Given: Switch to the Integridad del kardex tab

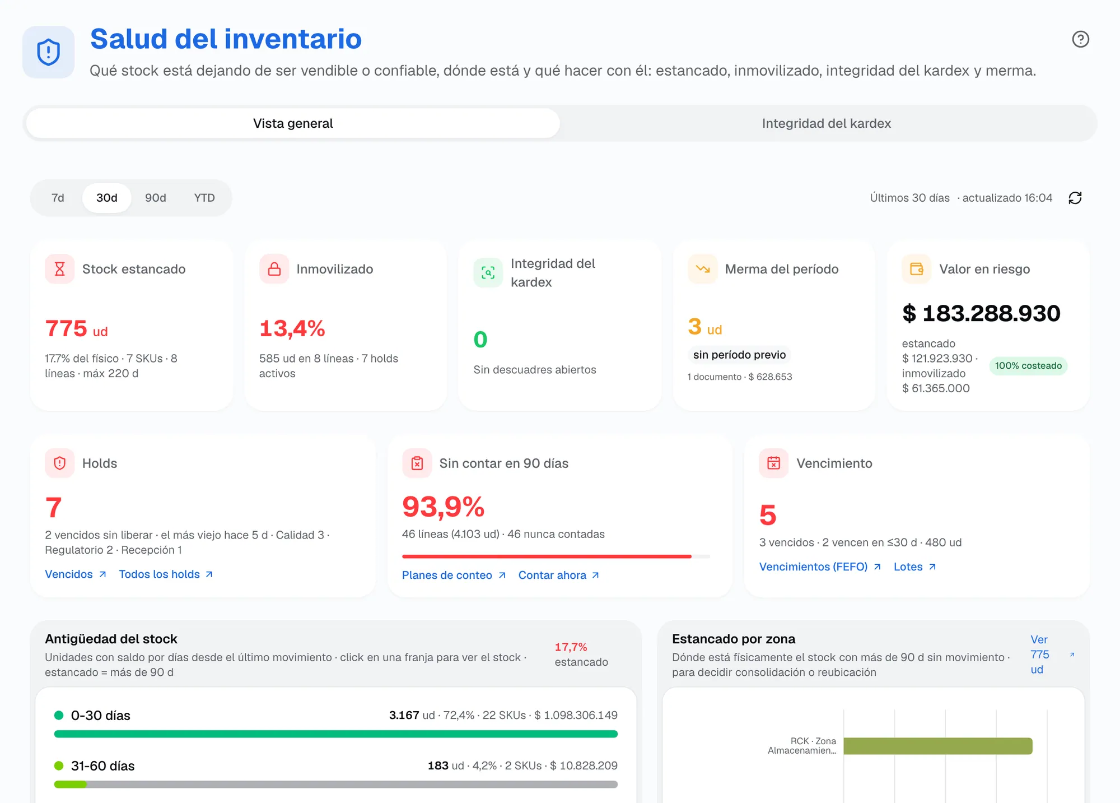Looking at the screenshot, I should pos(827,123).
